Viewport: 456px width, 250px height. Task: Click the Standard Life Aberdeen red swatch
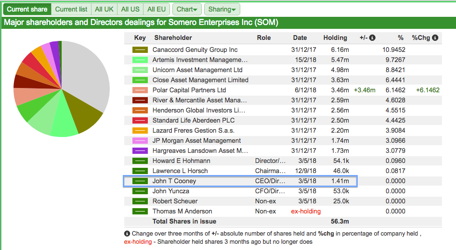coord(140,121)
